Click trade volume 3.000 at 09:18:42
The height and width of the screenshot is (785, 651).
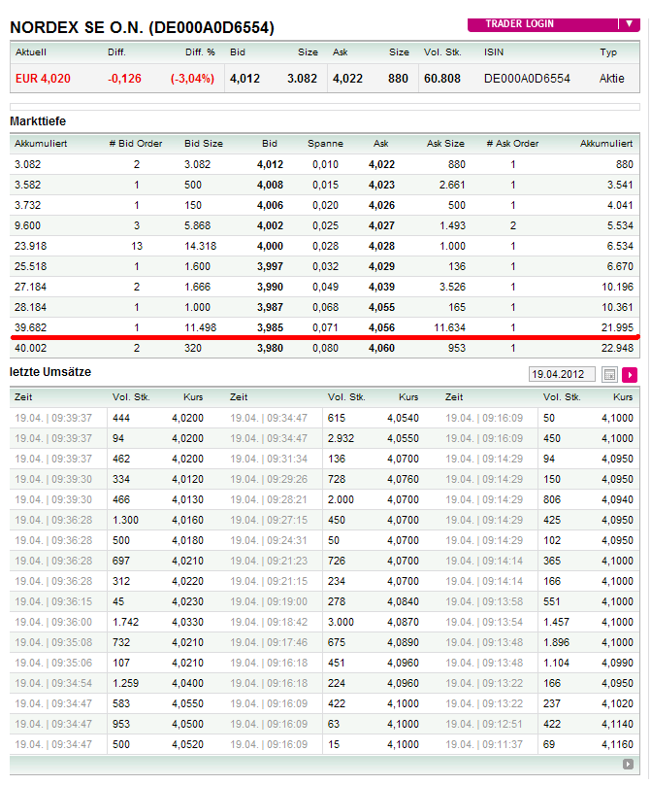click(x=341, y=623)
